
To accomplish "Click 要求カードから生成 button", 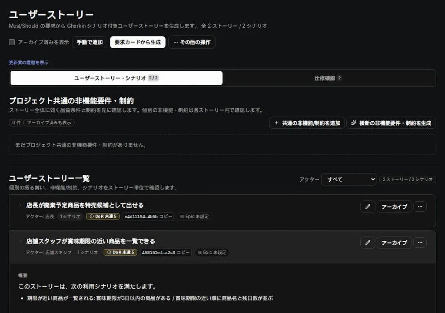I will [138, 42].
